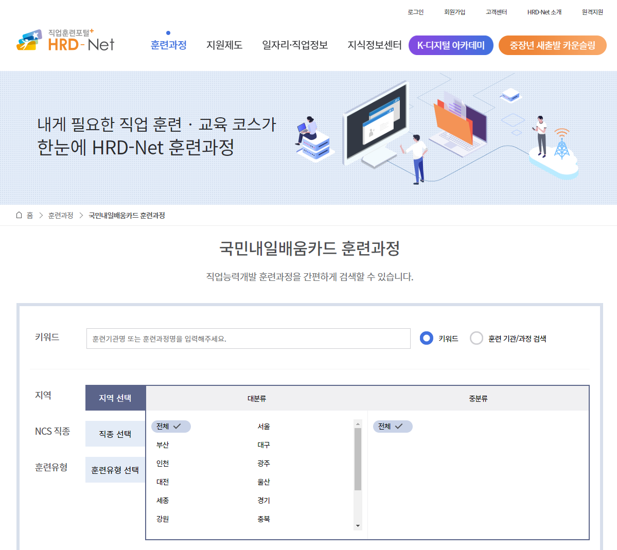Click the 중장년 새출발 카운슬링 button

[553, 45]
